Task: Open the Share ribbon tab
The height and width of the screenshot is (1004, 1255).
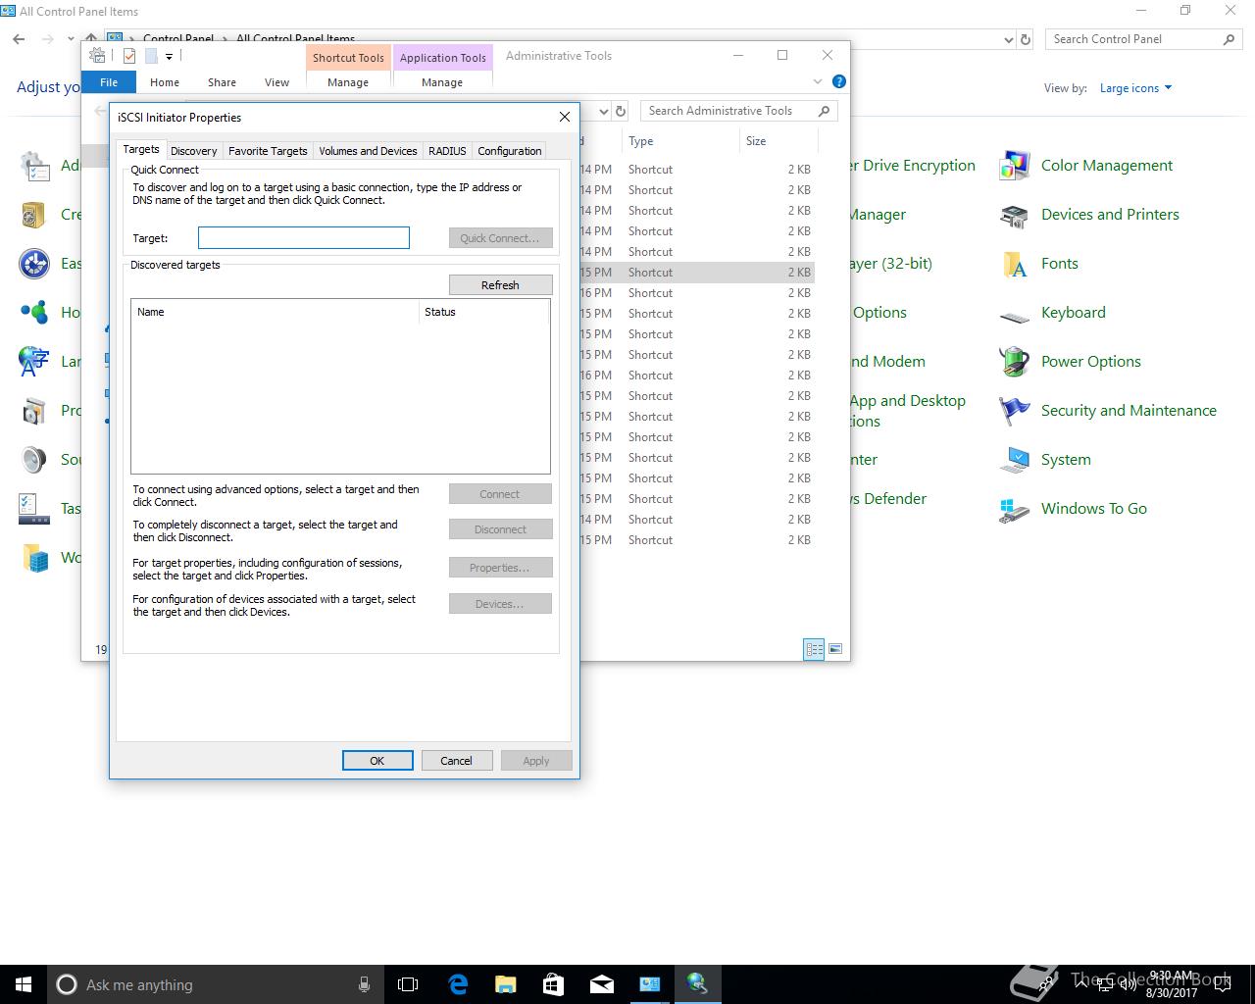Action: [222, 82]
